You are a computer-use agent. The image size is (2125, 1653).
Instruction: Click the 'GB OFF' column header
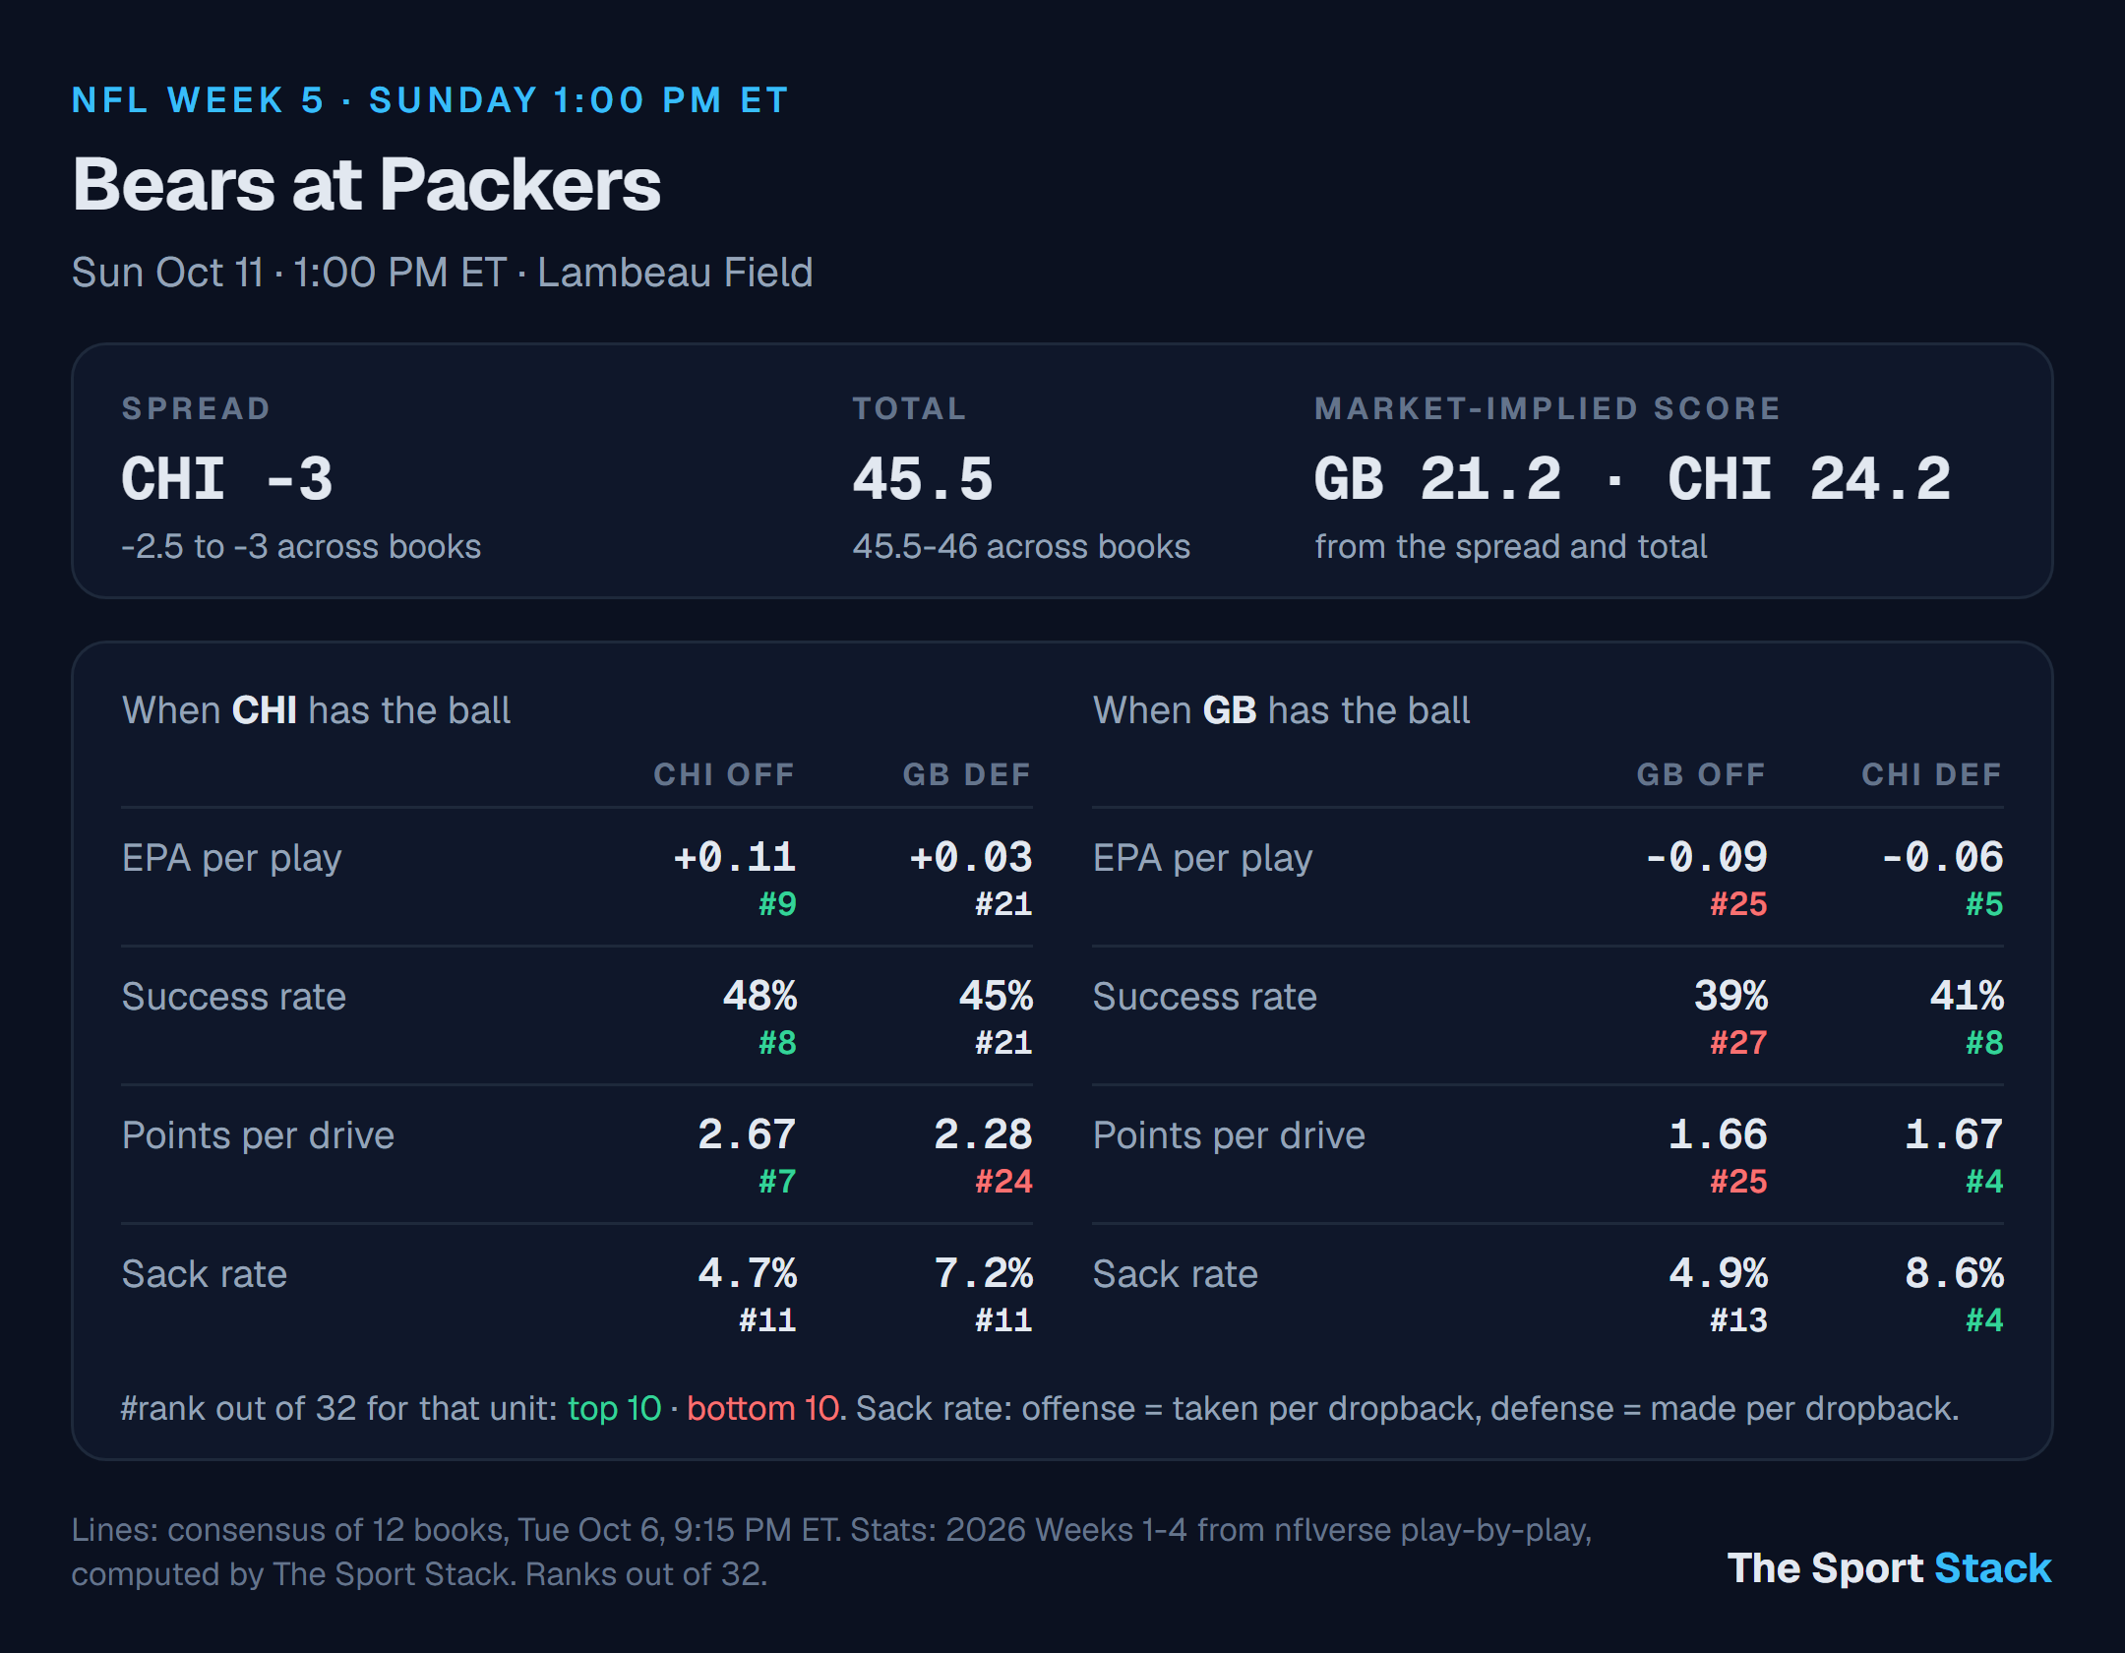click(x=1701, y=774)
